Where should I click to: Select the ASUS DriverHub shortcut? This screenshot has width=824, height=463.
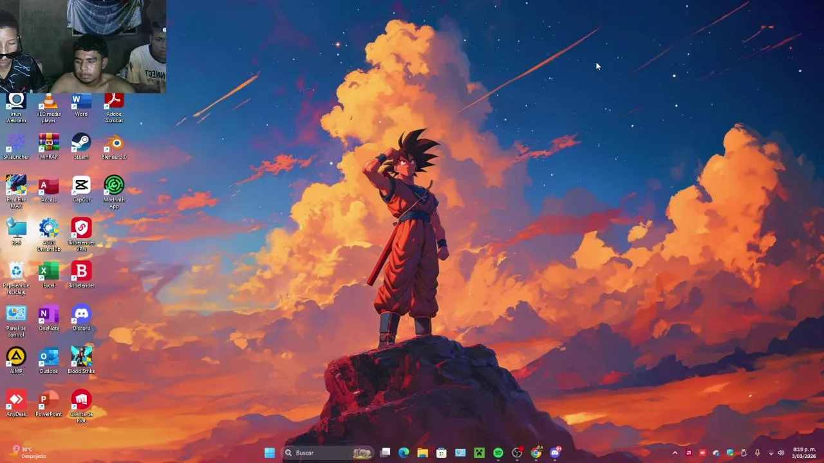click(x=49, y=235)
